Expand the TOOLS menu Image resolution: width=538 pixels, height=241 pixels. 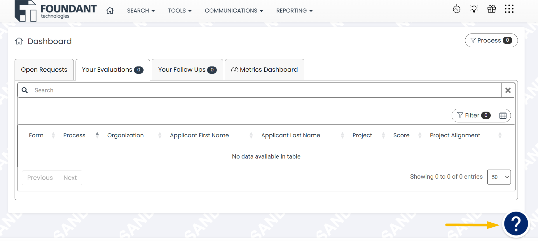point(180,11)
